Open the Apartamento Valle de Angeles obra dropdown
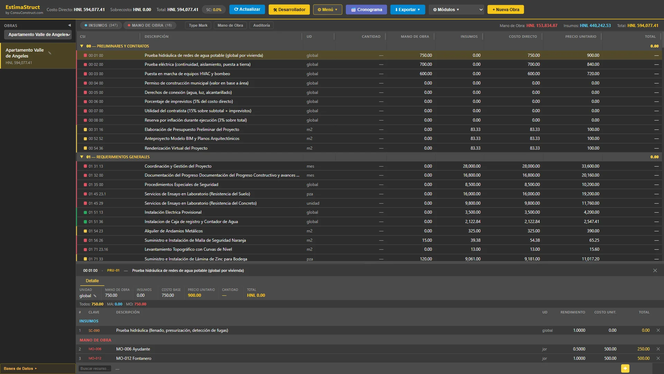Image resolution: width=664 pixels, height=374 pixels. click(38, 35)
